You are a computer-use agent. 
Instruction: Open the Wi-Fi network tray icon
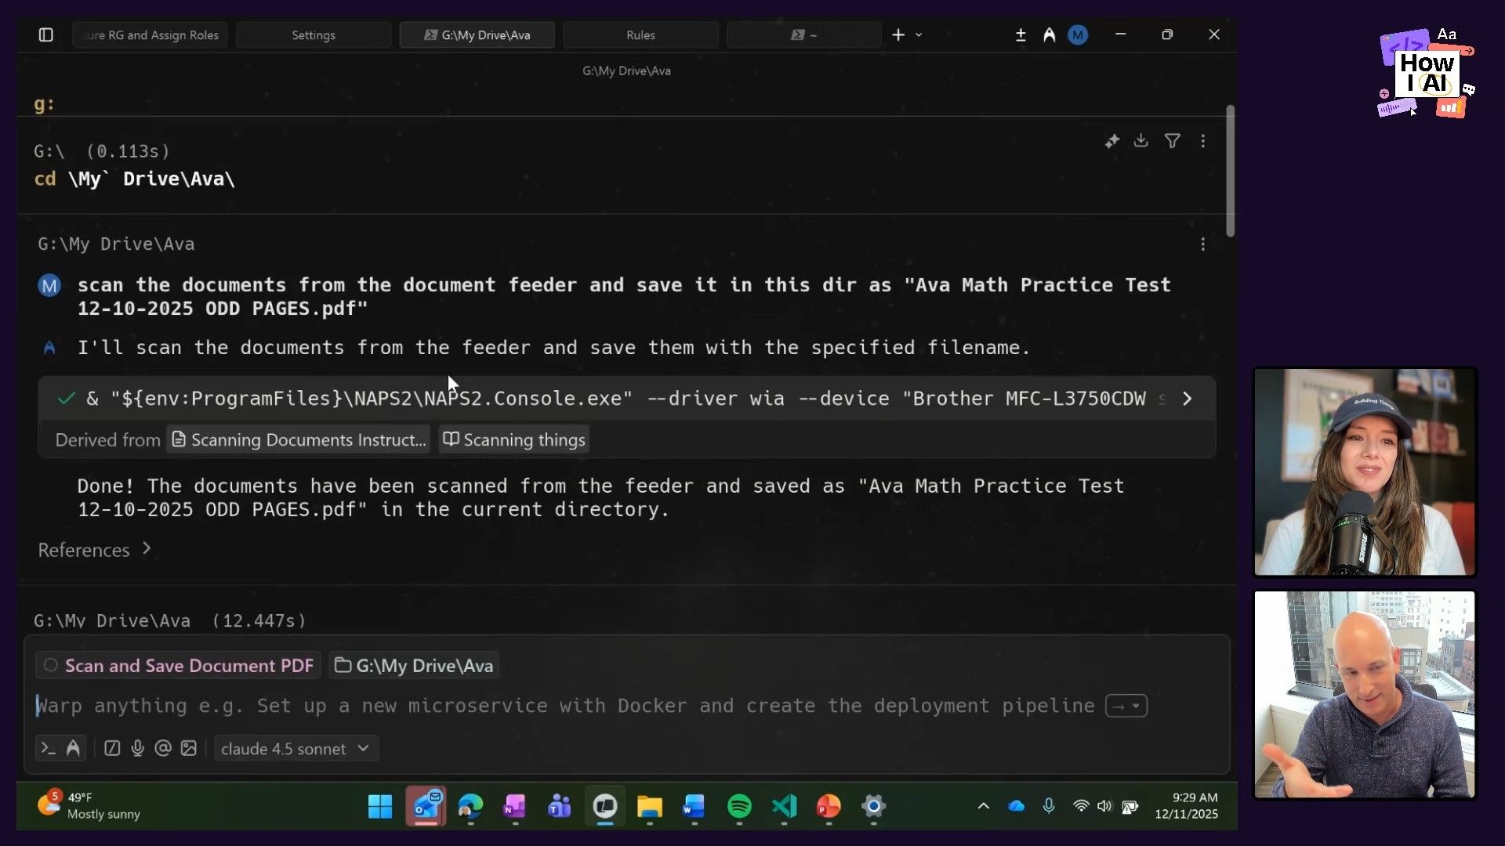pos(1081,806)
